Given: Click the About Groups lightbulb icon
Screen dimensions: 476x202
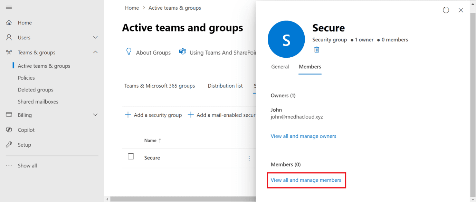Looking at the screenshot, I should (128, 51).
